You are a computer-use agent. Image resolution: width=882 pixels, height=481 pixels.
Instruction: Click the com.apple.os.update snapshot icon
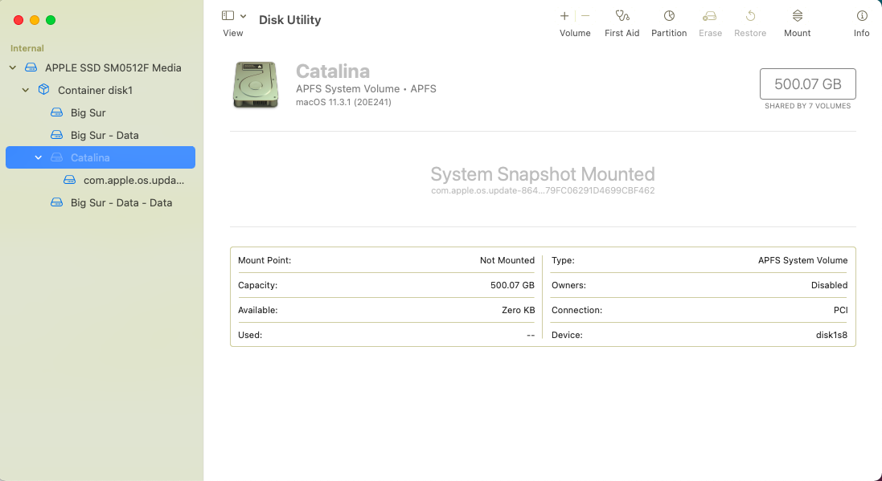70,180
